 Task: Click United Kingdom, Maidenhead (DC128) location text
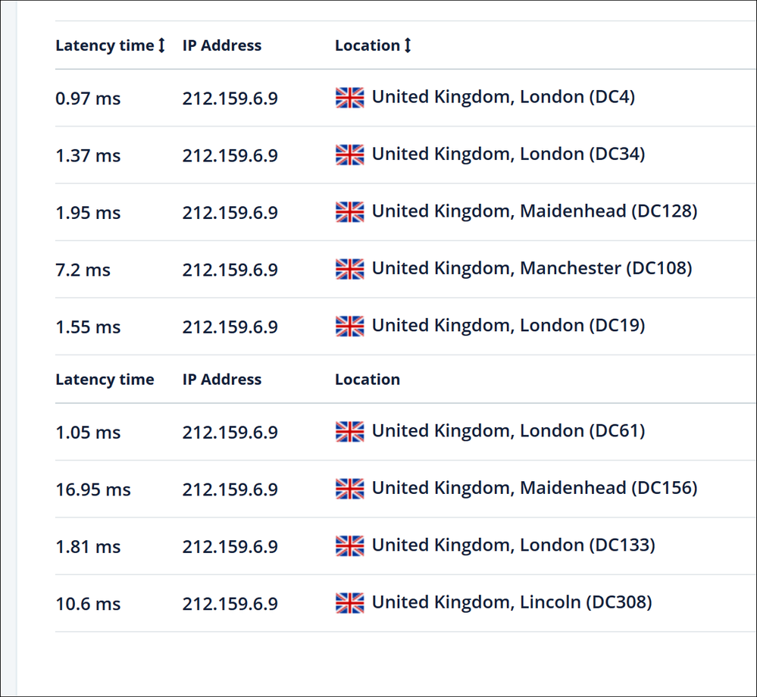[534, 211]
